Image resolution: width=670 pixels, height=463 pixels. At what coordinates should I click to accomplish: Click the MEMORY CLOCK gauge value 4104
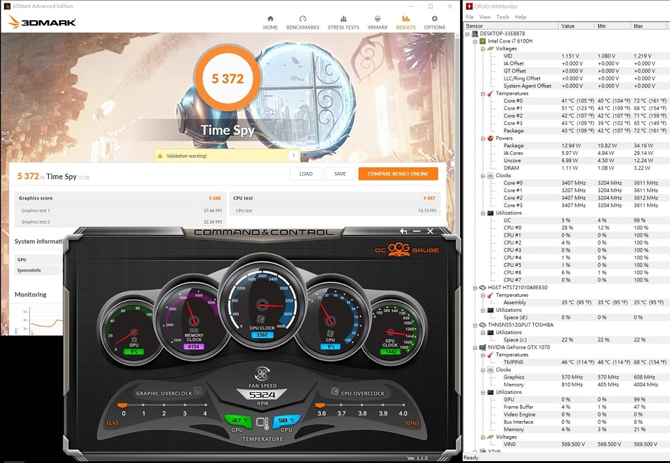coord(194,347)
